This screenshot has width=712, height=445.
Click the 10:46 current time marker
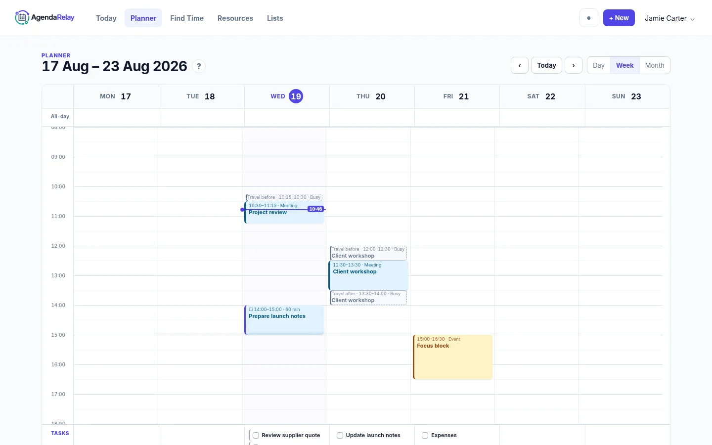[x=315, y=209]
